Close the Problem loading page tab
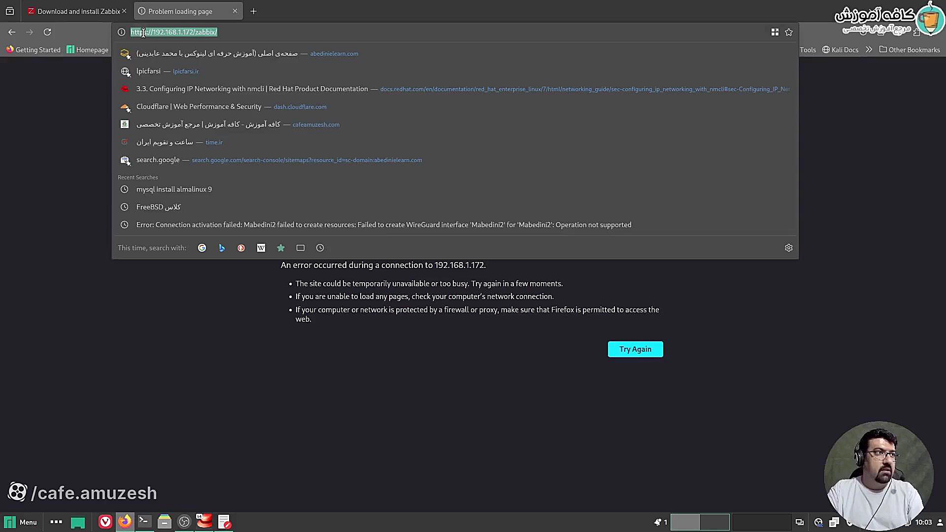 pos(235,11)
